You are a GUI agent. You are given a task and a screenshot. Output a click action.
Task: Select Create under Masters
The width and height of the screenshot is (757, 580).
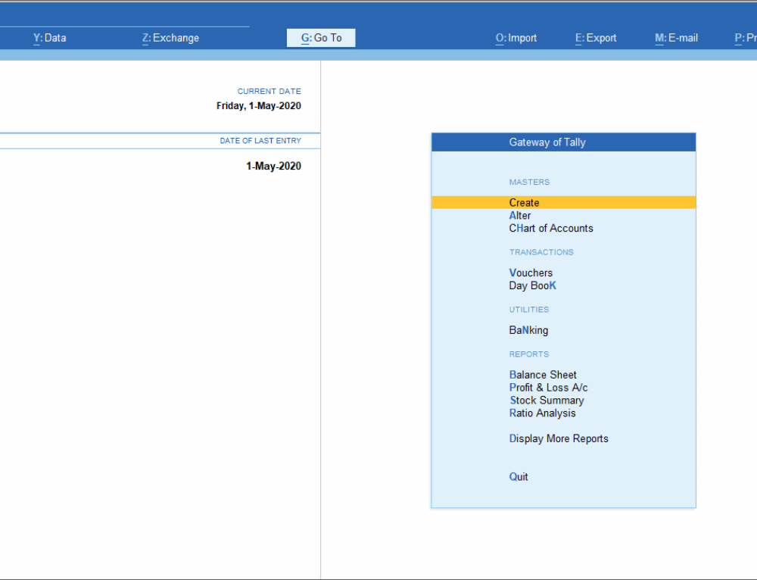click(524, 202)
